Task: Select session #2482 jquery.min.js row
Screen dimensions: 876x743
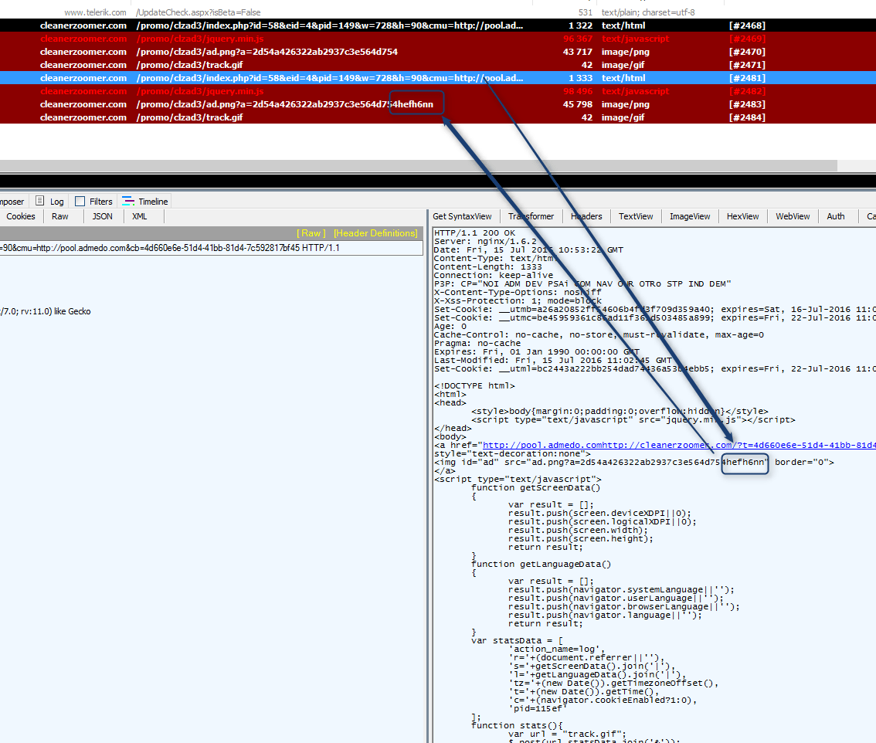Action: coord(438,91)
